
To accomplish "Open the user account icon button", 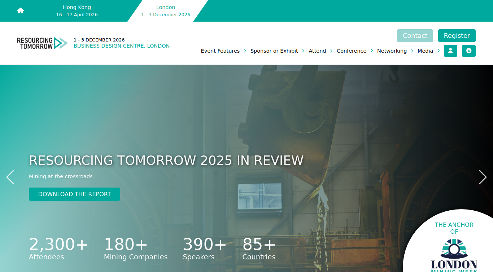I will pyautogui.click(x=450, y=51).
